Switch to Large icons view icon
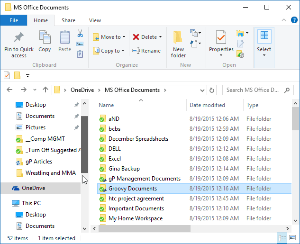Image resolution: width=300 pixels, height=244 pixels. [292, 238]
